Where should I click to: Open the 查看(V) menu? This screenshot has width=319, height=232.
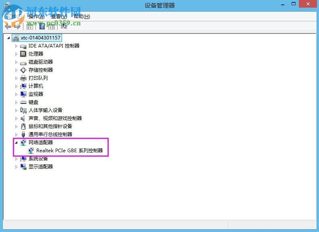pyautogui.click(x=59, y=16)
